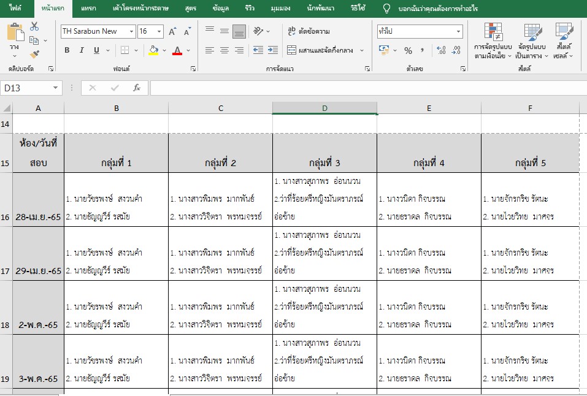Open the File tab (ไฟล์)
This screenshot has width=587, height=396.
click(x=15, y=8)
